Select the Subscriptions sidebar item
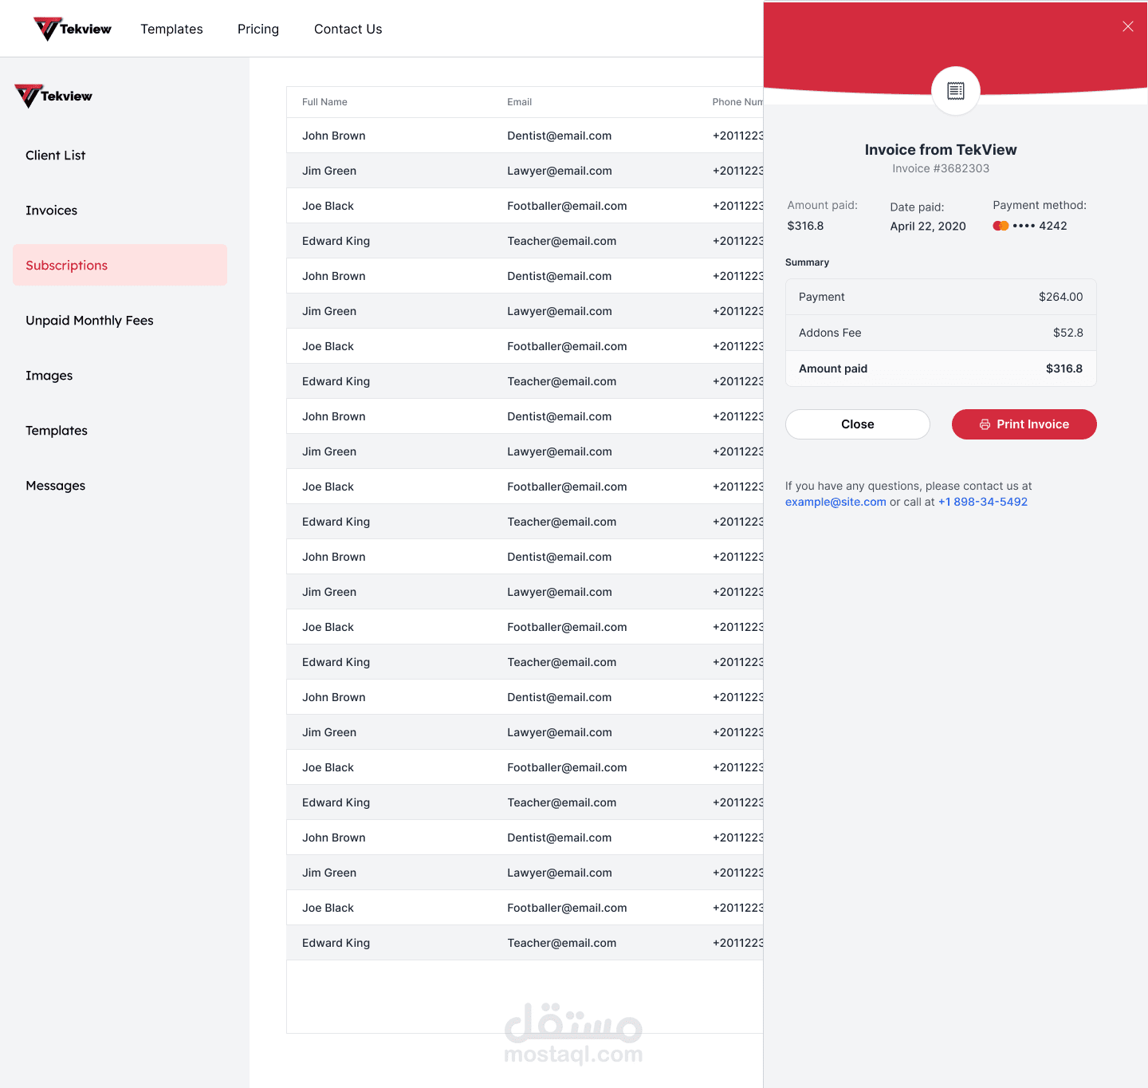The image size is (1148, 1088). coord(120,265)
